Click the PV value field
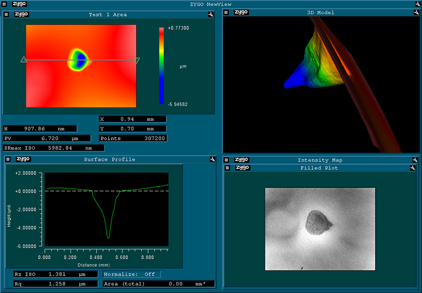Screen dimensions: 422x293 47,138
